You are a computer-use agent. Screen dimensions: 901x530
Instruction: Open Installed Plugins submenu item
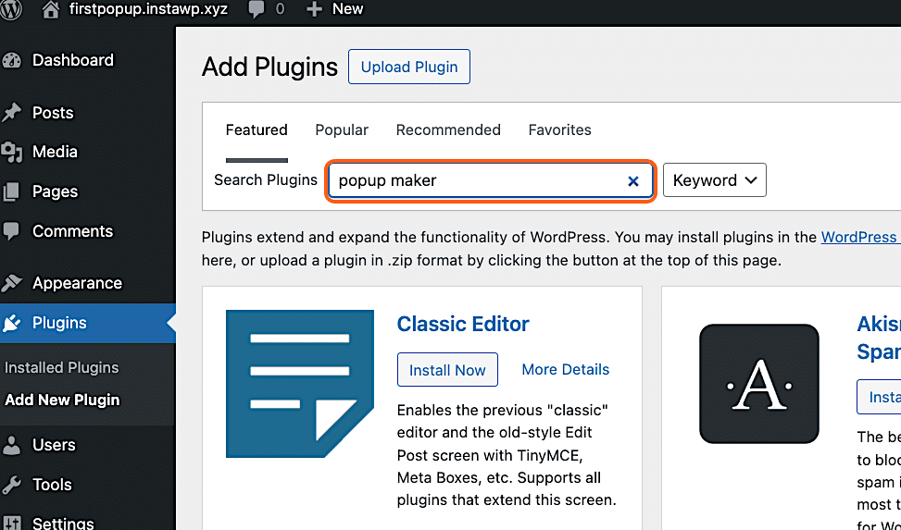(x=61, y=367)
